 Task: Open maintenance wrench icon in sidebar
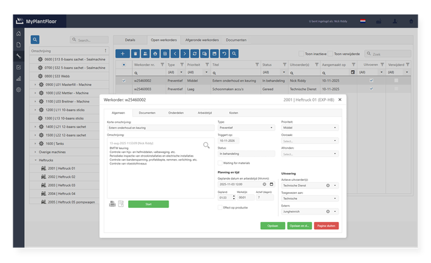click(18, 56)
